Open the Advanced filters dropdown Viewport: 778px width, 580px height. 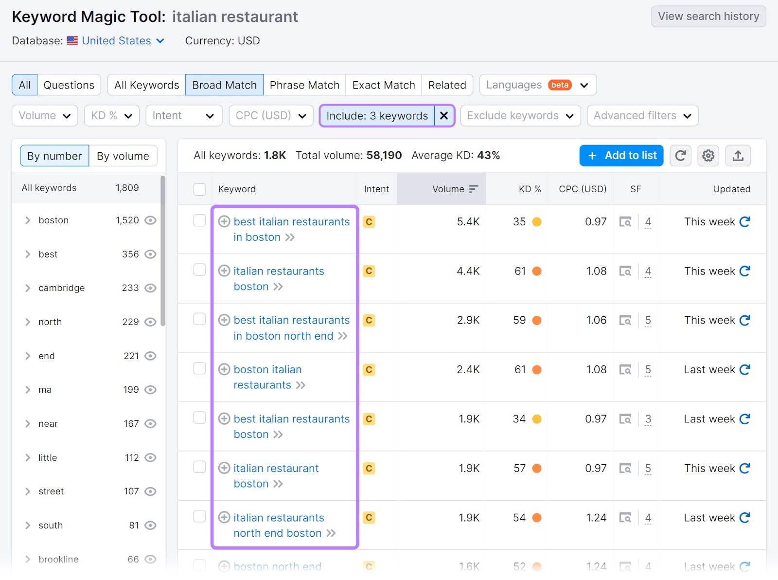(x=642, y=116)
